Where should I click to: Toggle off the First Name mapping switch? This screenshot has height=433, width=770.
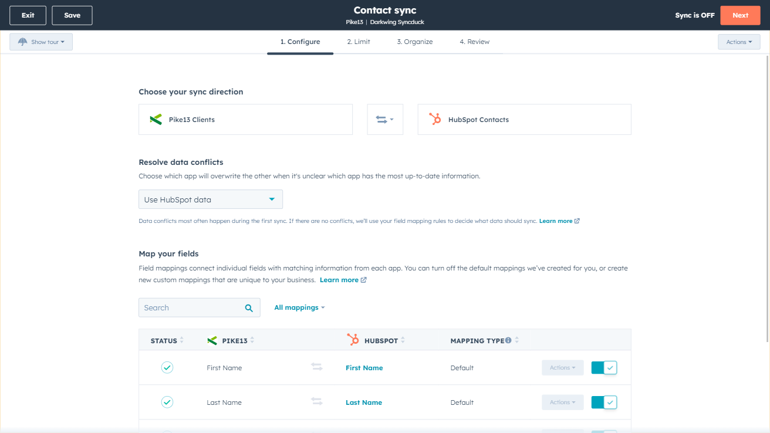[604, 368]
